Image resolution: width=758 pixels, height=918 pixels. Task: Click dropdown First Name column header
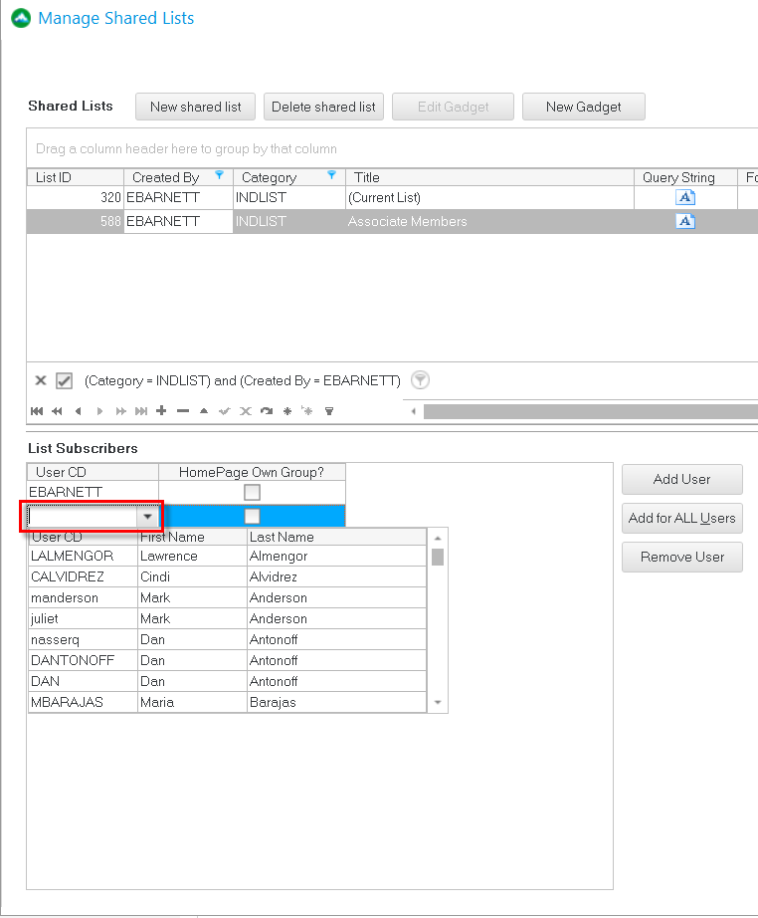pyautogui.click(x=192, y=537)
